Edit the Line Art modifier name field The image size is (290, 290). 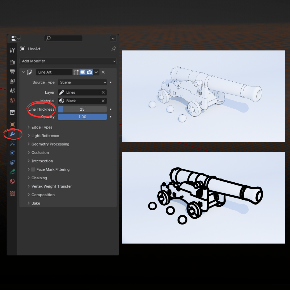[x=54, y=72]
